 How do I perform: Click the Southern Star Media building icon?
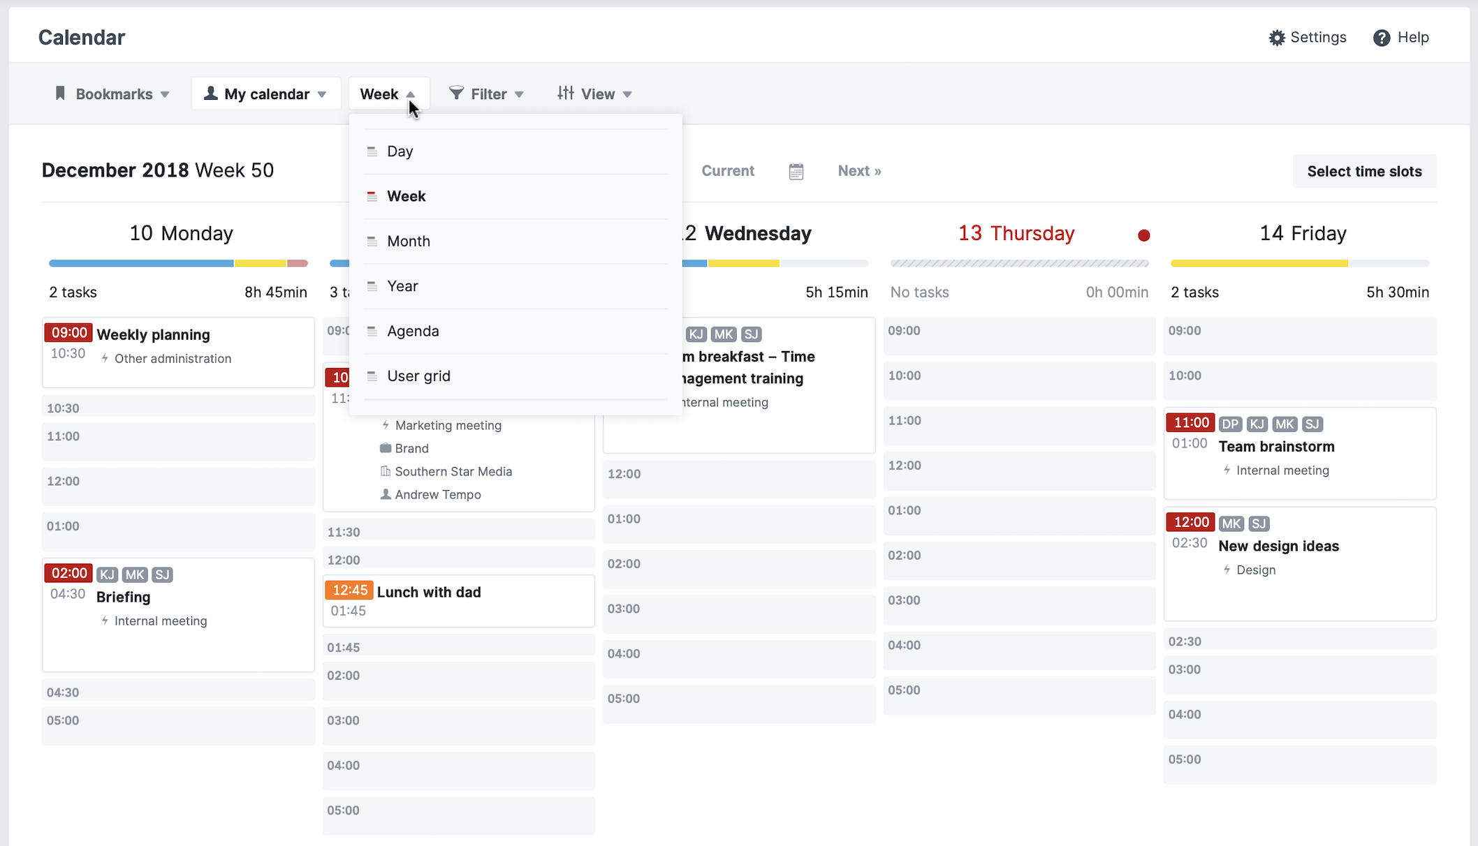tap(386, 471)
